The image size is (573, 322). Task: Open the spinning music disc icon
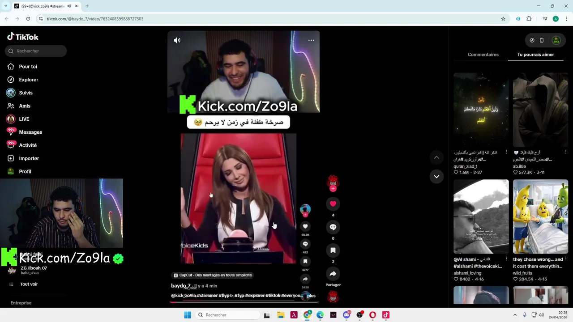click(x=333, y=297)
